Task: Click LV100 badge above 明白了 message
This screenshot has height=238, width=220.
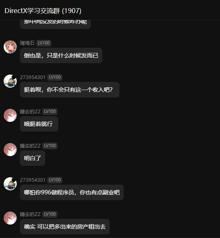Action: click(50, 146)
